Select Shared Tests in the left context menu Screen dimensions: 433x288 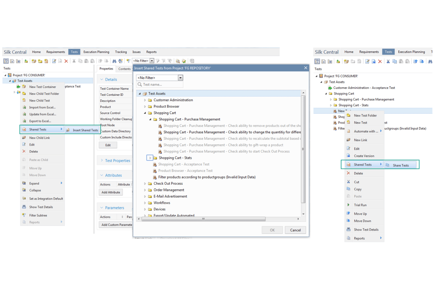[42, 129]
